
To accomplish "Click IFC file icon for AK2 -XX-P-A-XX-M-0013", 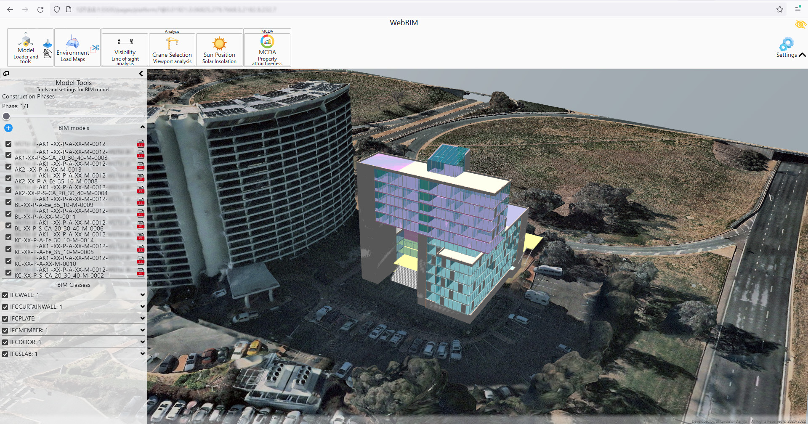I will click(141, 166).
